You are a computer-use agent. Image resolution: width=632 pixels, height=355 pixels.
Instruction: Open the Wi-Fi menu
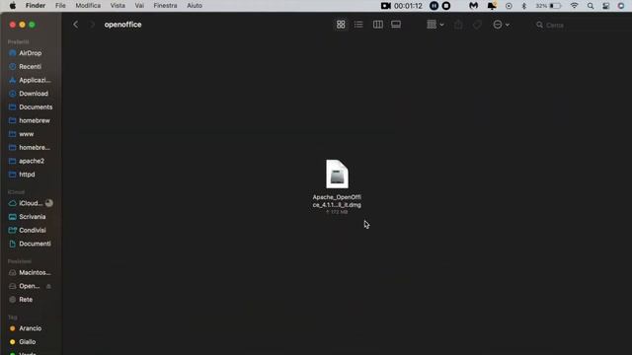coord(575,6)
